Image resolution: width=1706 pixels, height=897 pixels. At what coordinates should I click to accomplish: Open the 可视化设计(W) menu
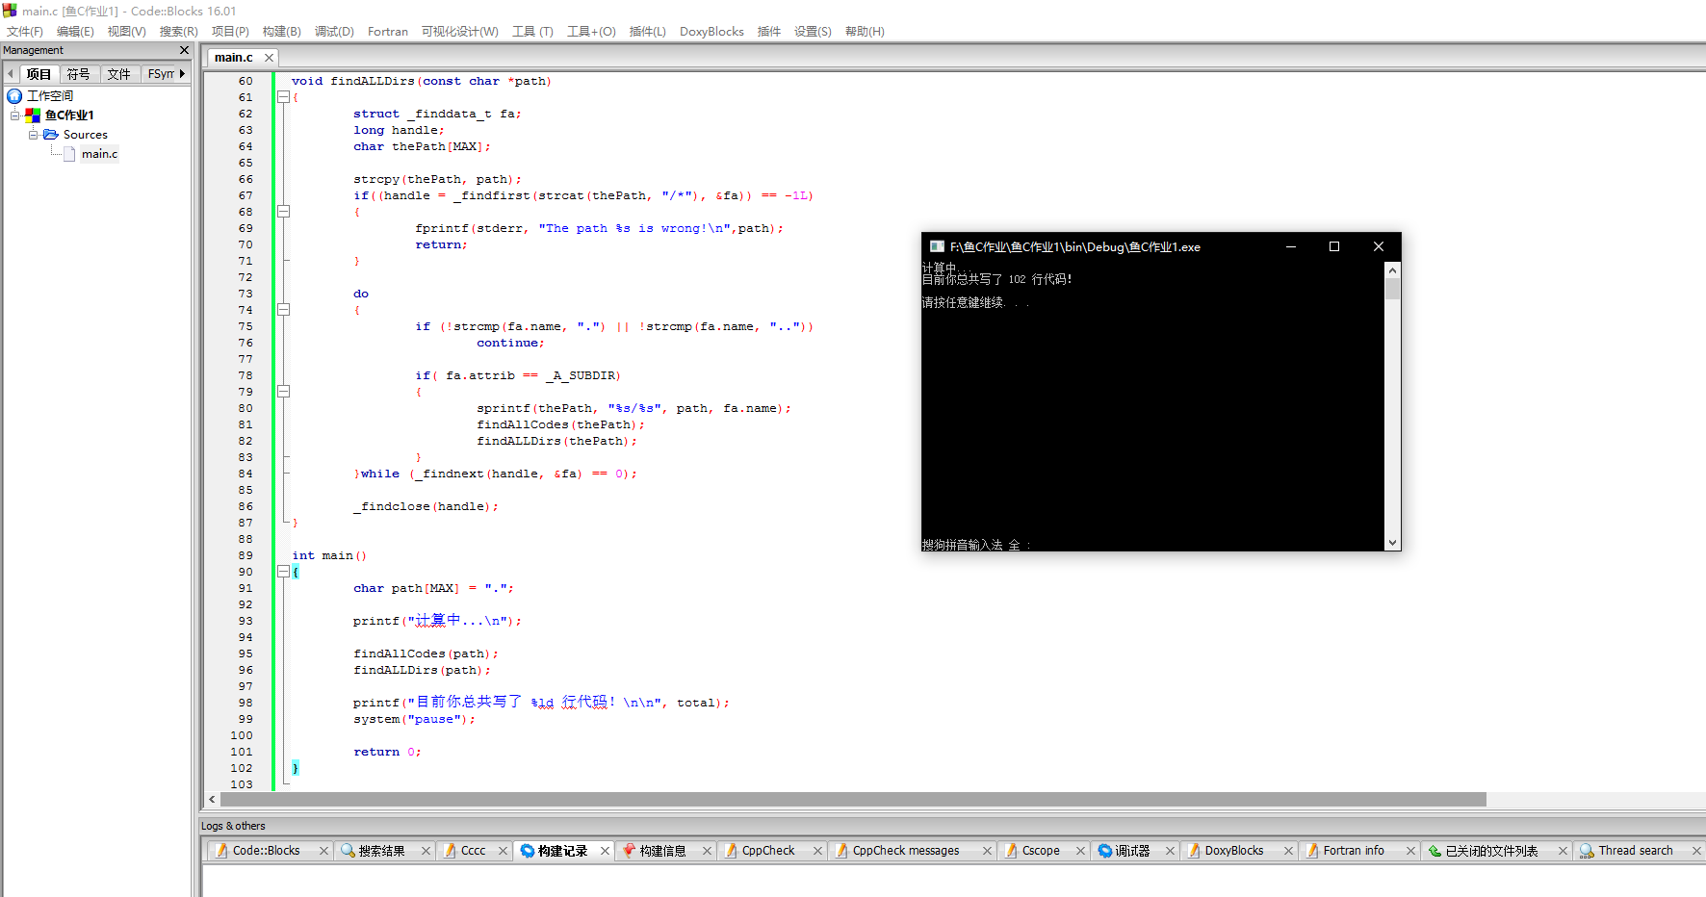(460, 32)
